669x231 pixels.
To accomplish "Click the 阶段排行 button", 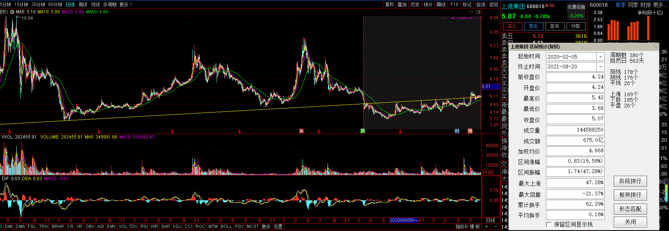I will pyautogui.click(x=630, y=181).
